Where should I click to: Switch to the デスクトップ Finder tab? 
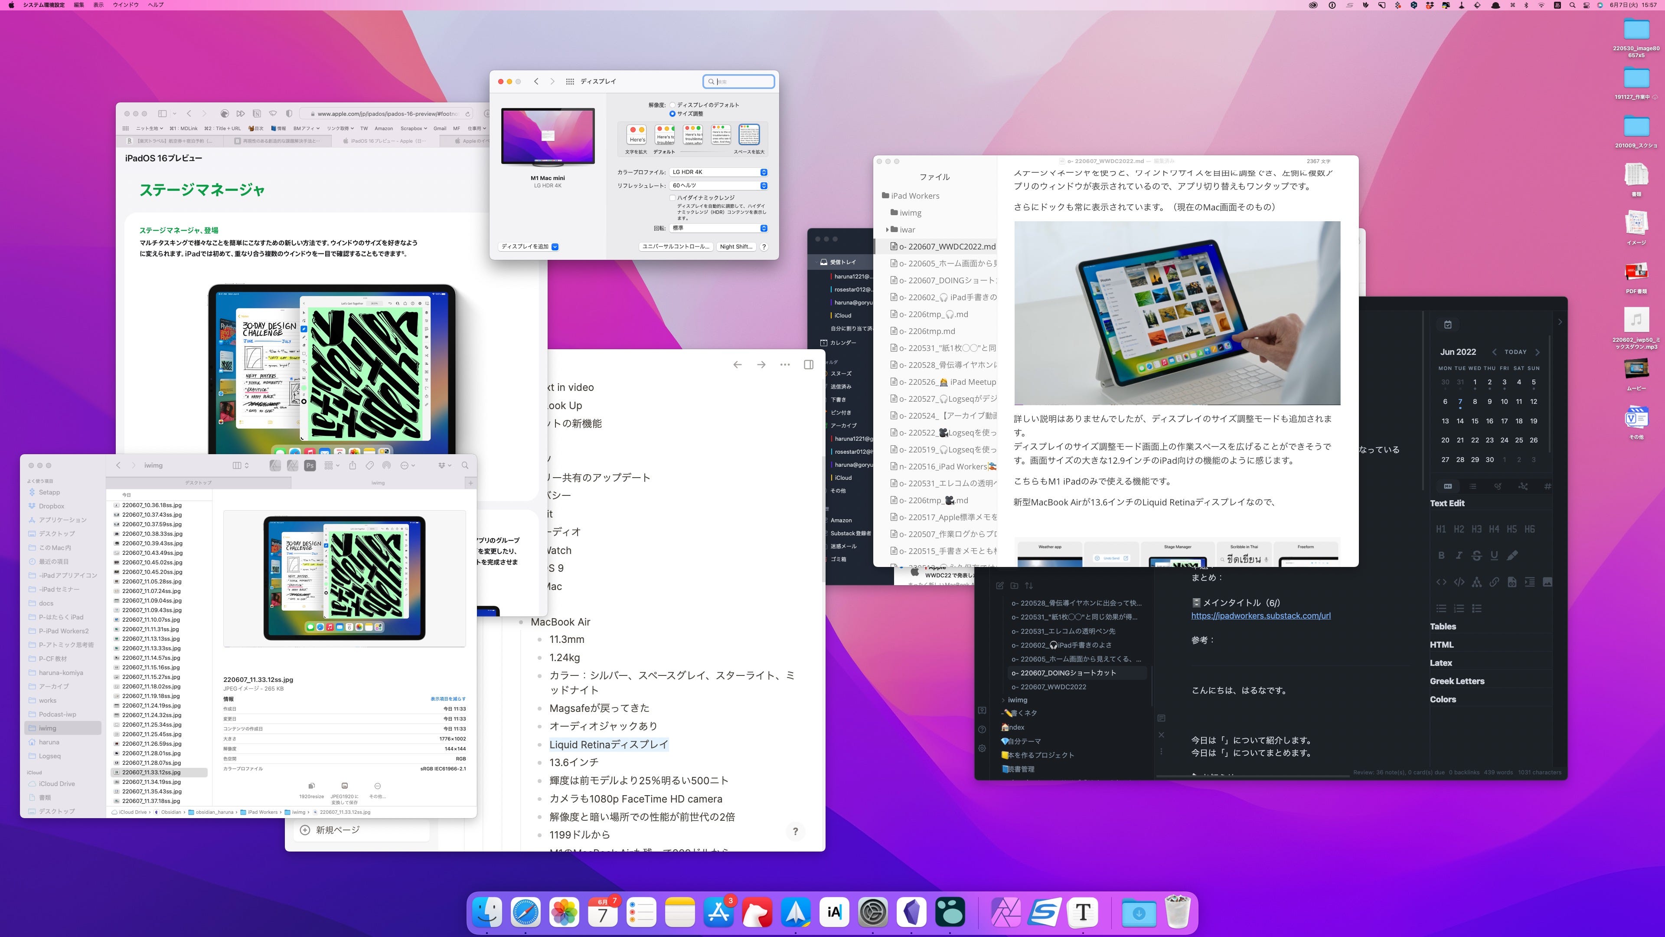199,483
